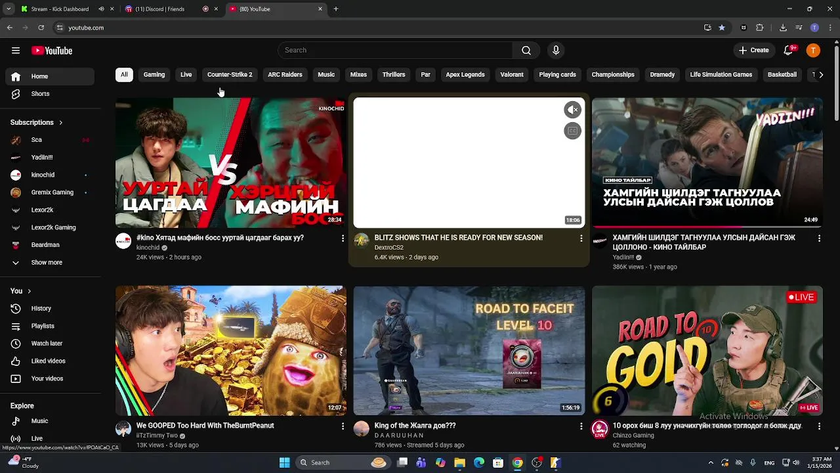This screenshot has width=840, height=473.
Task: Open Playlists in the sidebar
Action: point(50,326)
